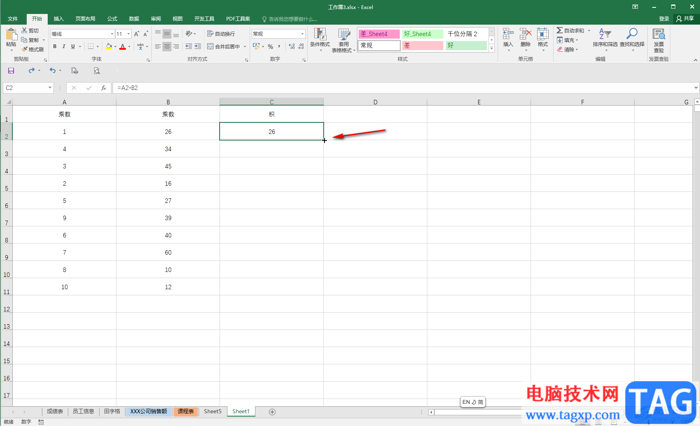The image size is (700, 426).
Task: Apply the pink 差 cell style swatch
Action: 423,45
